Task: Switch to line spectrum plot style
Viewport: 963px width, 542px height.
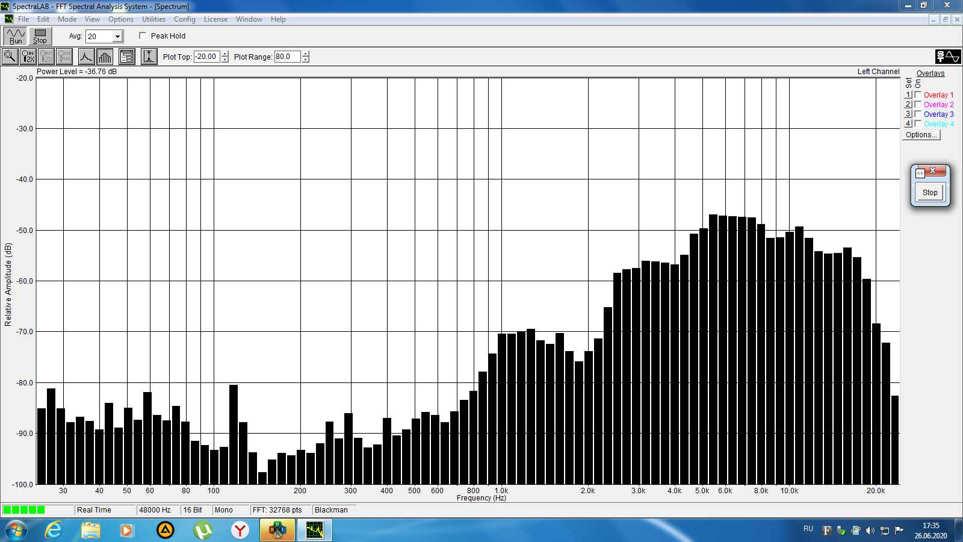Action: 86,57
